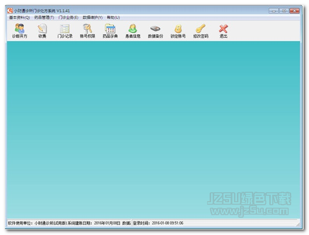The width and height of the screenshot is (309, 235).
Task: Click the app icon in the title bar
Action: click(x=9, y=10)
